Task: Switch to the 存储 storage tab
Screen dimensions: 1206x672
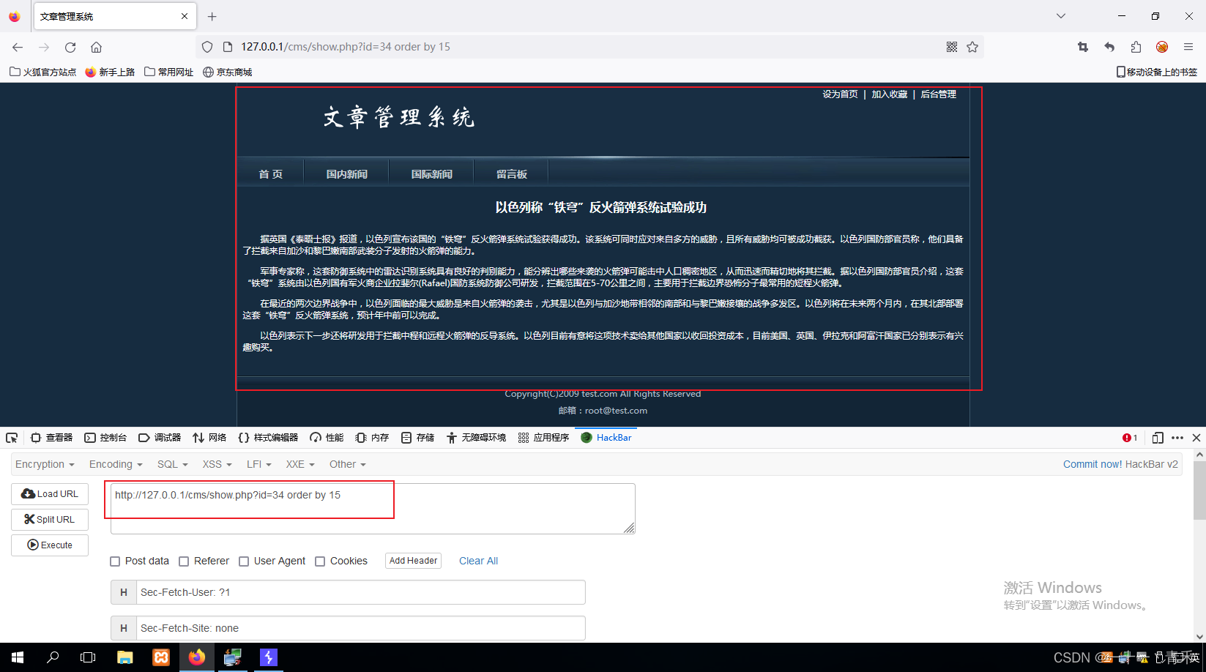Action: pyautogui.click(x=417, y=438)
